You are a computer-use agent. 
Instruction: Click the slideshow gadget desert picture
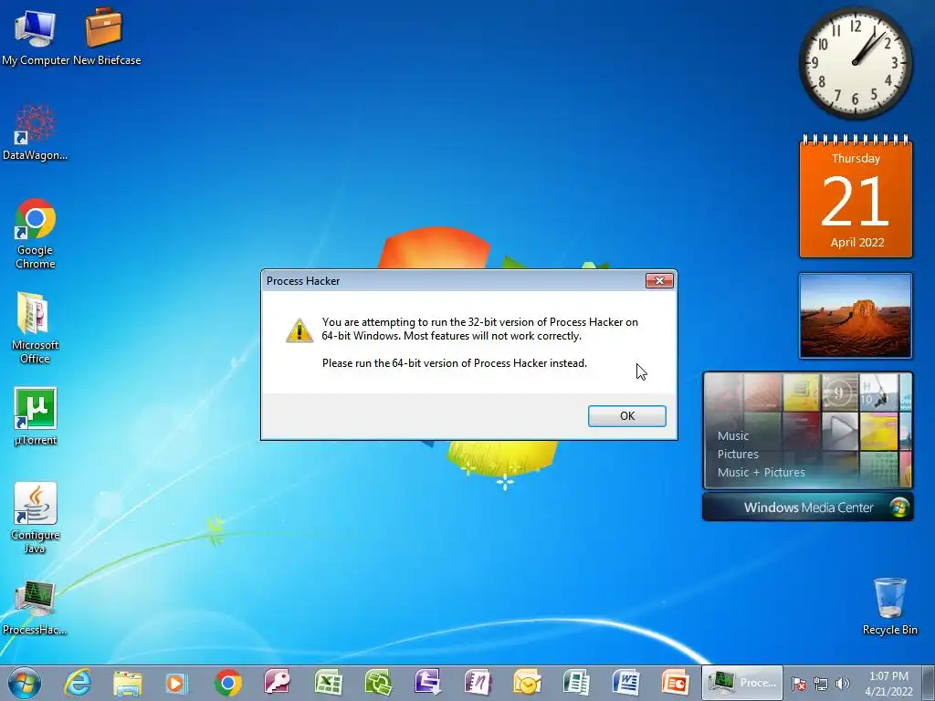click(856, 316)
